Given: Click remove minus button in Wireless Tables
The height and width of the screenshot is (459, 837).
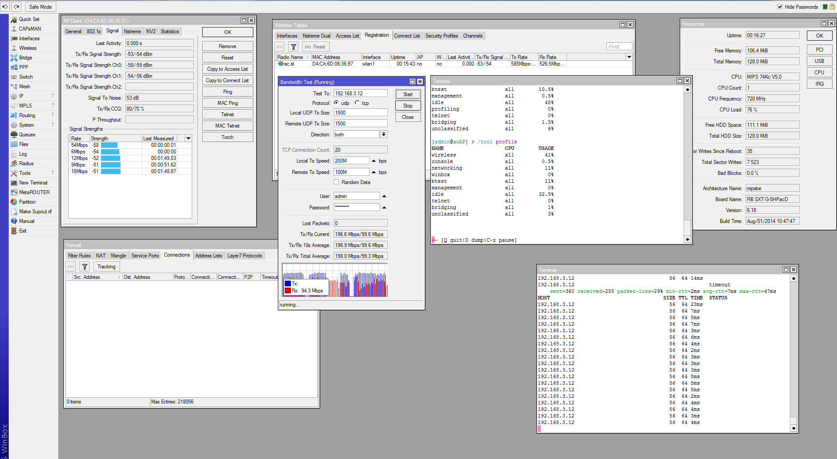Looking at the screenshot, I should 280,47.
